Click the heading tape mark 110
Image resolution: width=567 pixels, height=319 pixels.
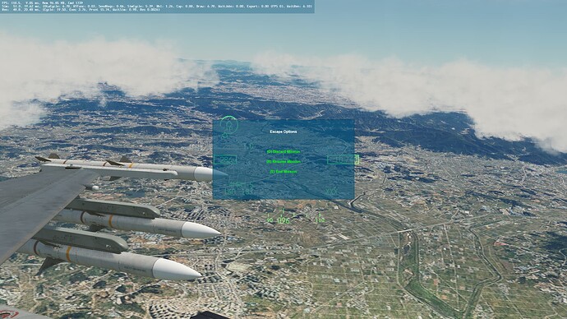pyautogui.click(x=320, y=220)
